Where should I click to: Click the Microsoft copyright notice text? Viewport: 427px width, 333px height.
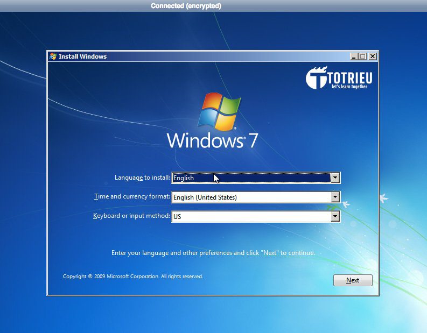[133, 277]
